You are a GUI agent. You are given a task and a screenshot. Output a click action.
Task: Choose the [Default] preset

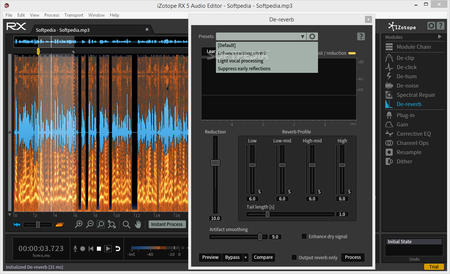click(x=267, y=45)
